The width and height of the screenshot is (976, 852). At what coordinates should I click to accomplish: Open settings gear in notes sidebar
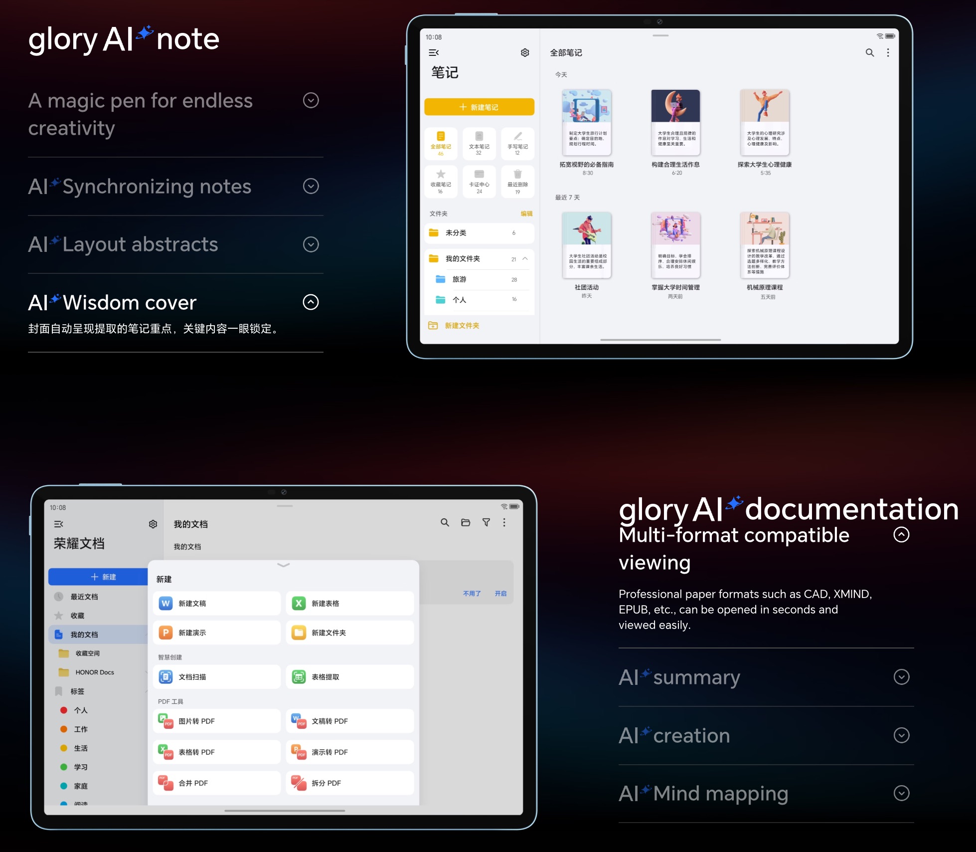(x=525, y=53)
